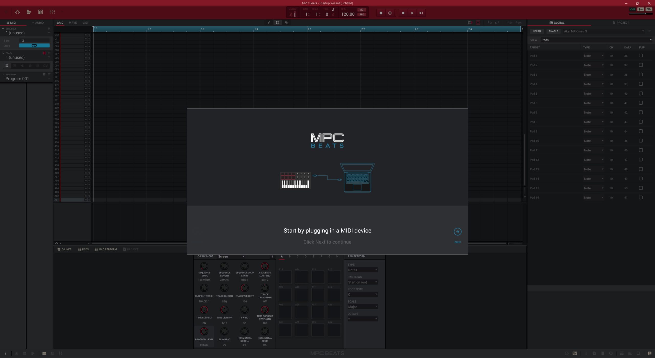
Task: Click the speech bubble help icon
Action: (649, 353)
